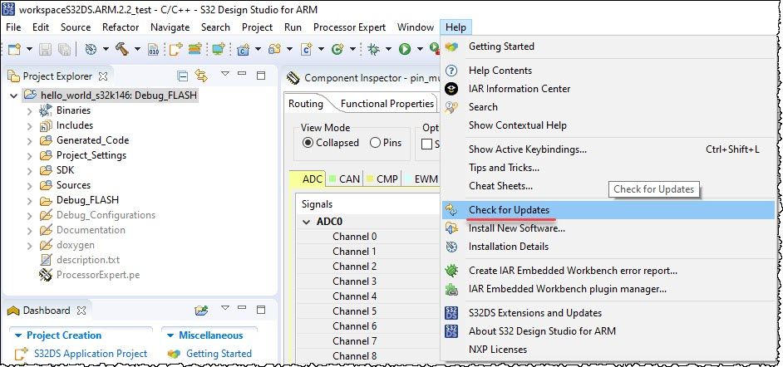Open IAR Information Center menu entry
The width and height of the screenshot is (783, 367).
coord(608,89)
